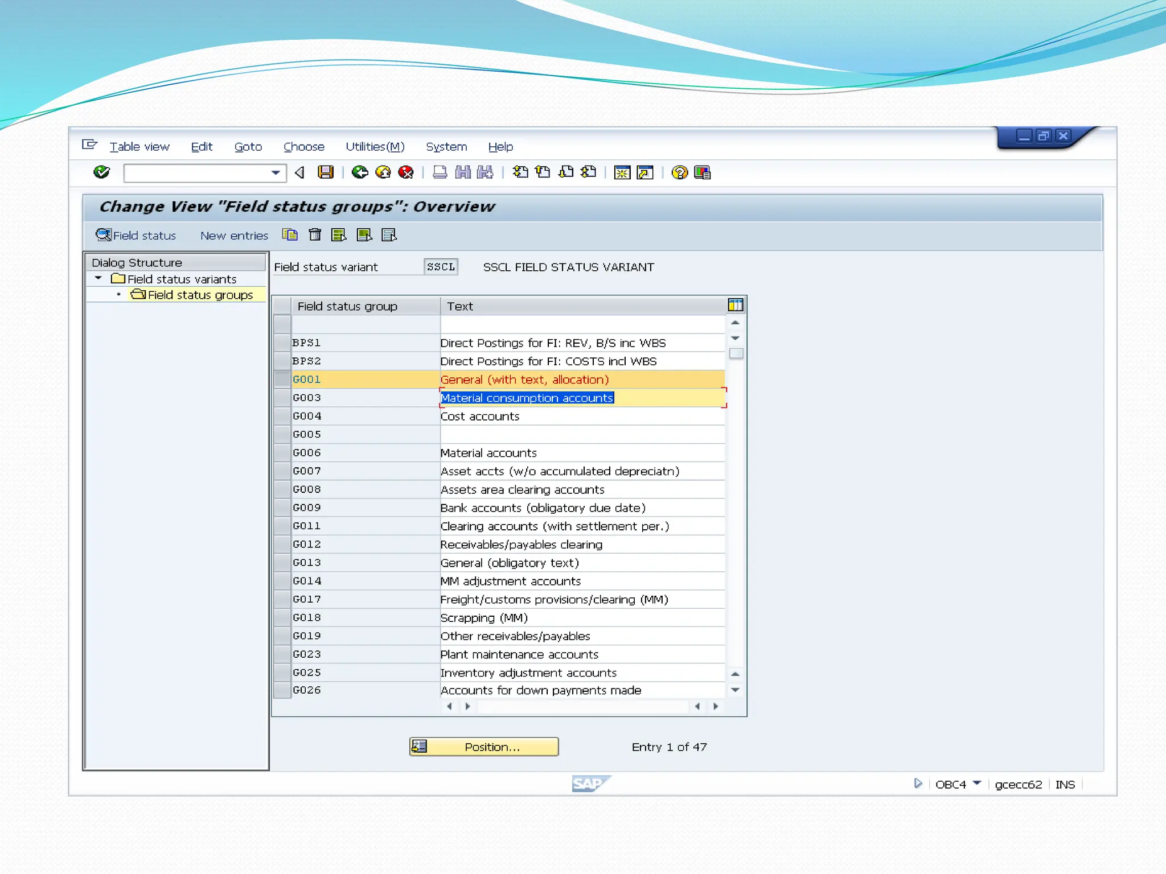Click the table settings icon above scrollbar
Viewport: 1166px width, 874px height.
[735, 306]
